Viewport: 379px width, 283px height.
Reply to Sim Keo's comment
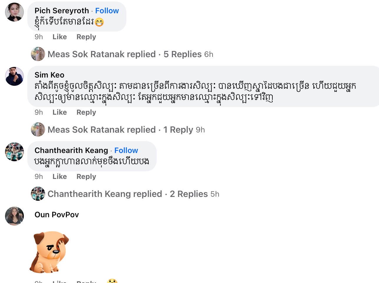pyautogui.click(x=86, y=112)
